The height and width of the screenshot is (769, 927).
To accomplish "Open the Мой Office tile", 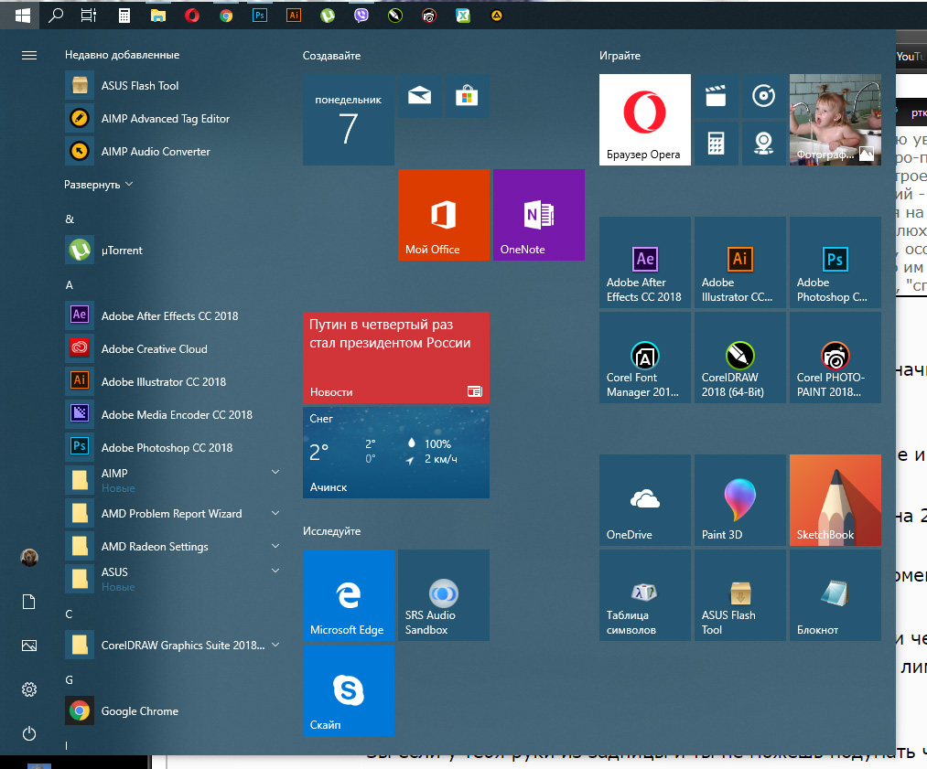I will (x=444, y=215).
